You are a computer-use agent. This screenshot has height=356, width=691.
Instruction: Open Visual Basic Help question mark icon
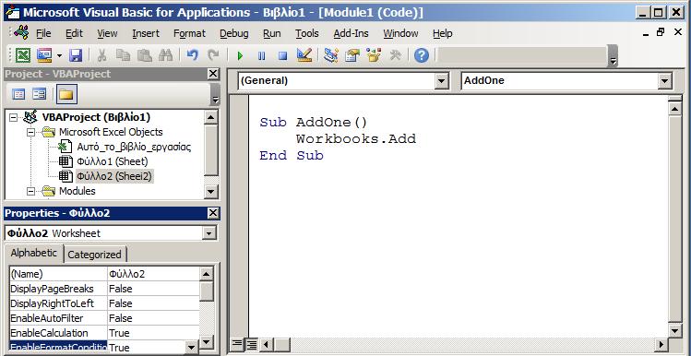point(422,55)
